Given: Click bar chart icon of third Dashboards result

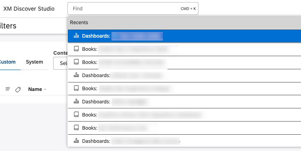Looking at the screenshot, I should pos(76,102).
